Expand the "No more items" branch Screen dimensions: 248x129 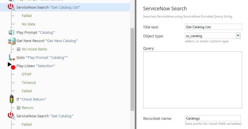pyautogui.click(x=18, y=49)
